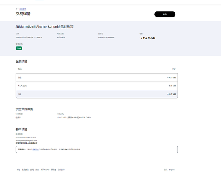221x172 pixels.
Task: Click the transaction date and time value
Action: click(29, 37)
